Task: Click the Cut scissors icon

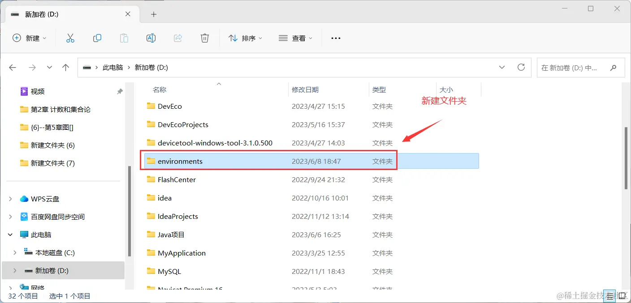Action: [x=70, y=38]
